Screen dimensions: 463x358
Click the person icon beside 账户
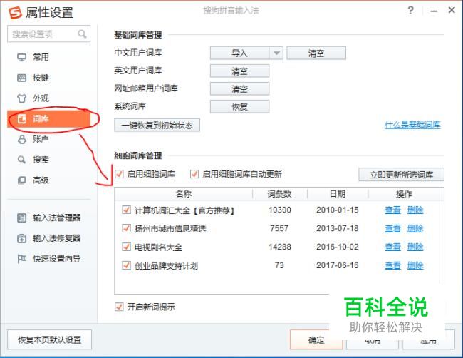pyautogui.click(x=22, y=139)
